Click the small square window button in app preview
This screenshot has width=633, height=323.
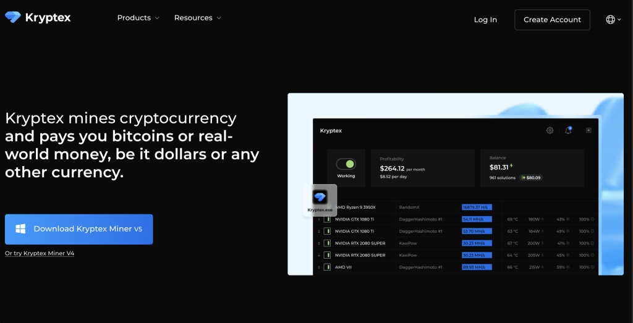pos(588,130)
